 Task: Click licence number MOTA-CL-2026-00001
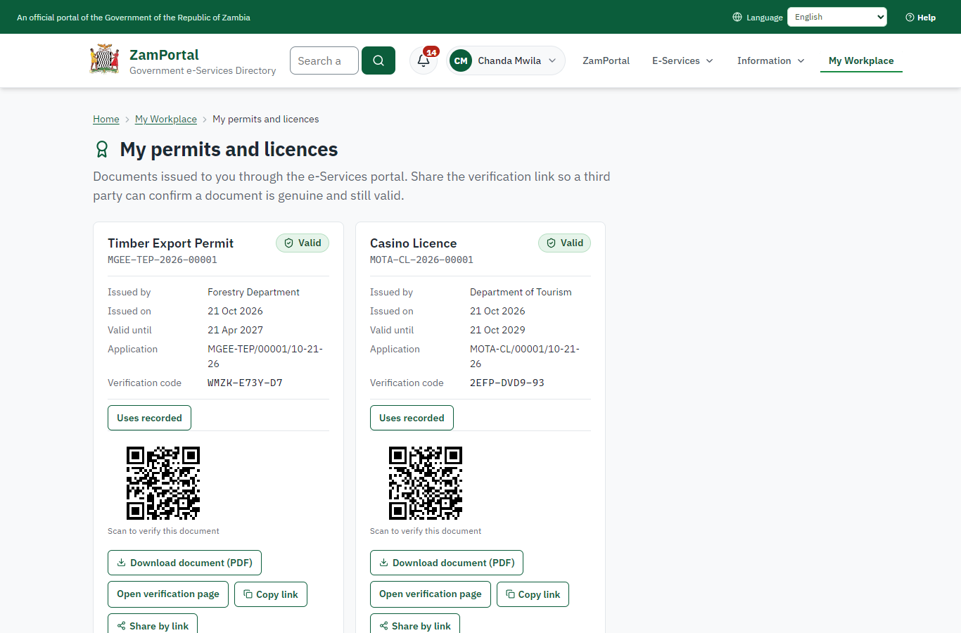pyautogui.click(x=421, y=260)
